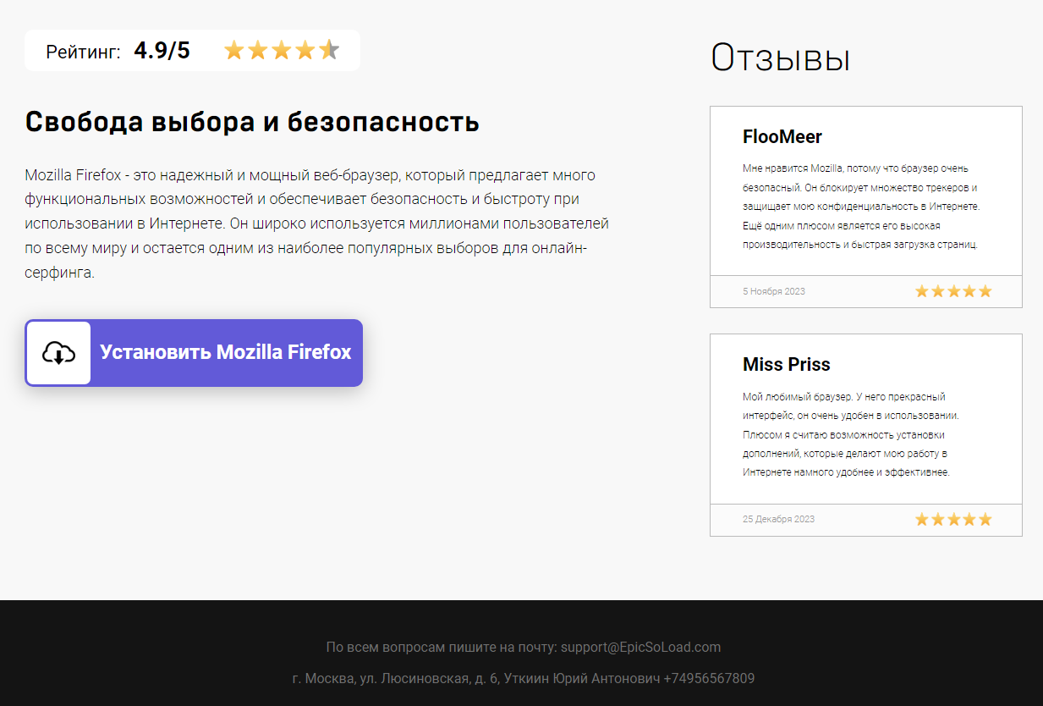Click the Рейтинг: label
The width and height of the screenshot is (1043, 706).
pyautogui.click(x=84, y=52)
